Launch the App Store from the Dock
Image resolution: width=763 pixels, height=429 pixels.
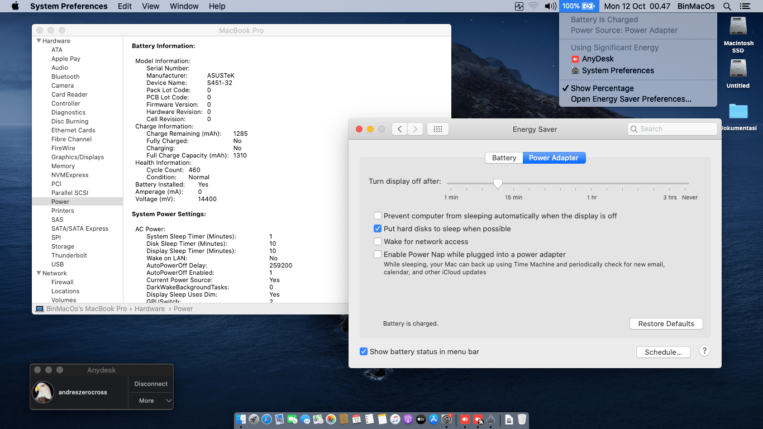tap(433, 419)
